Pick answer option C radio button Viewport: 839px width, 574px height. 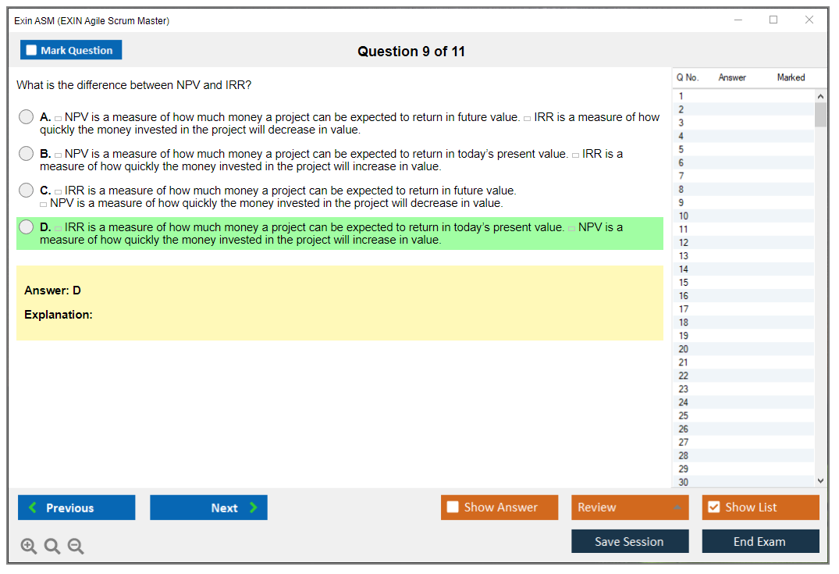pos(27,191)
